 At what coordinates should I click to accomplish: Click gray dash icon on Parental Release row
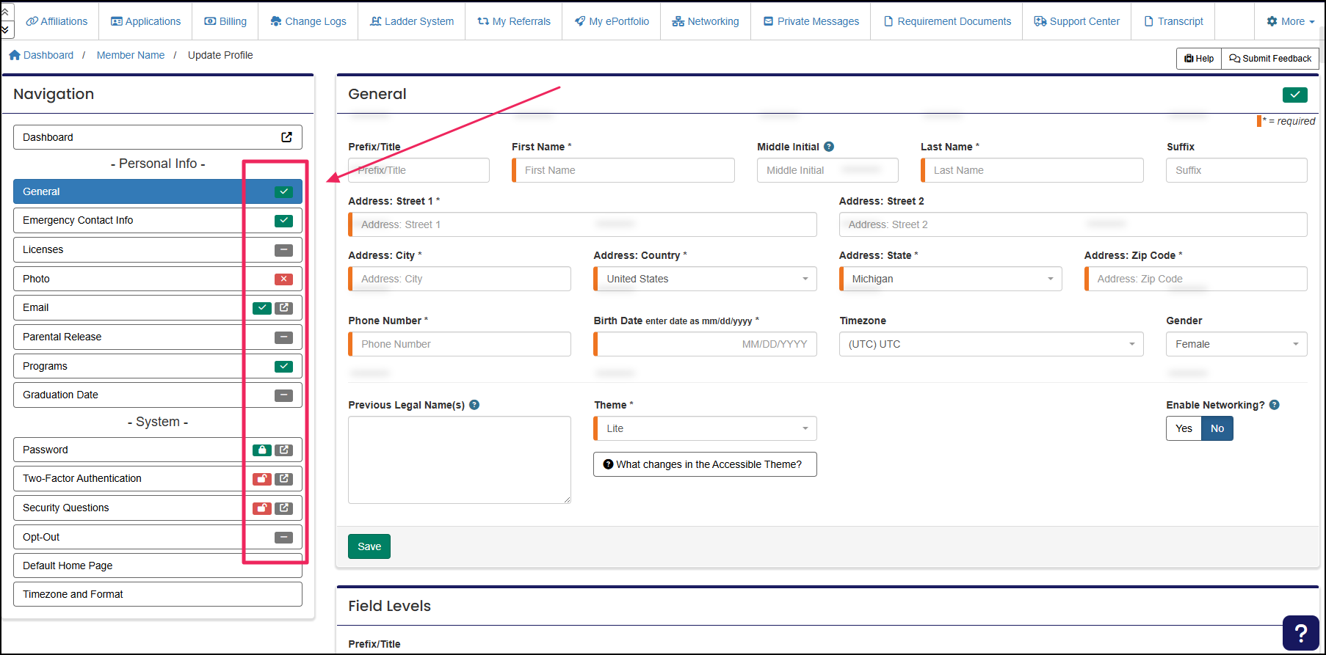tap(283, 337)
